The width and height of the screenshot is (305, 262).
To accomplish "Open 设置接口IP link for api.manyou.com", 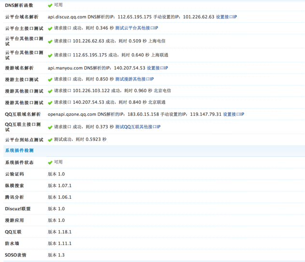I will coord(157,68).
